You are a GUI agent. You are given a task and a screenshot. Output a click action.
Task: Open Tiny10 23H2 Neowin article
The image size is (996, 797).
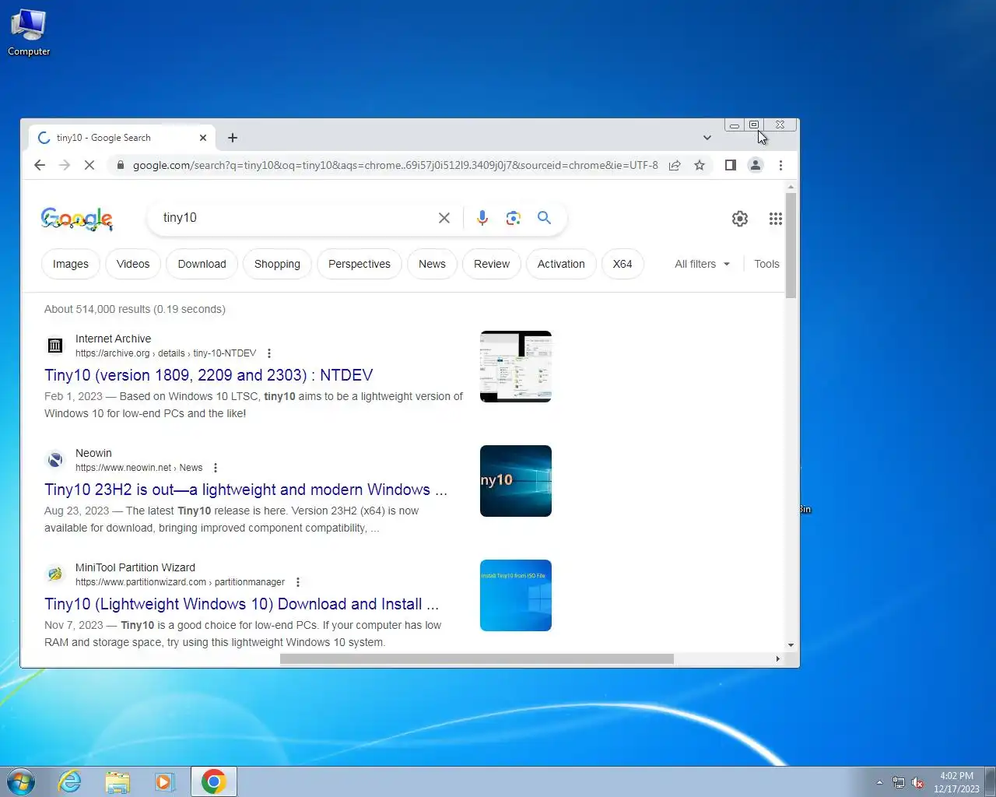click(246, 490)
